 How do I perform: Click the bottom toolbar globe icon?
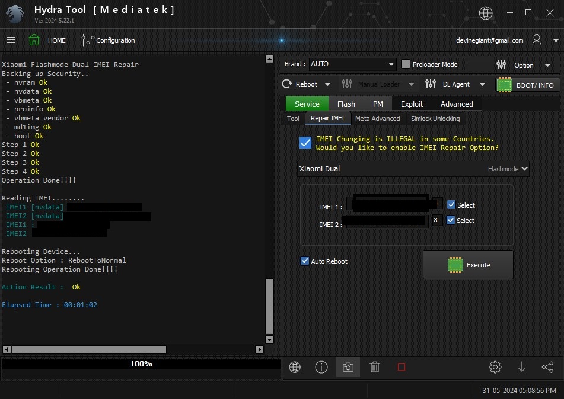click(x=295, y=367)
